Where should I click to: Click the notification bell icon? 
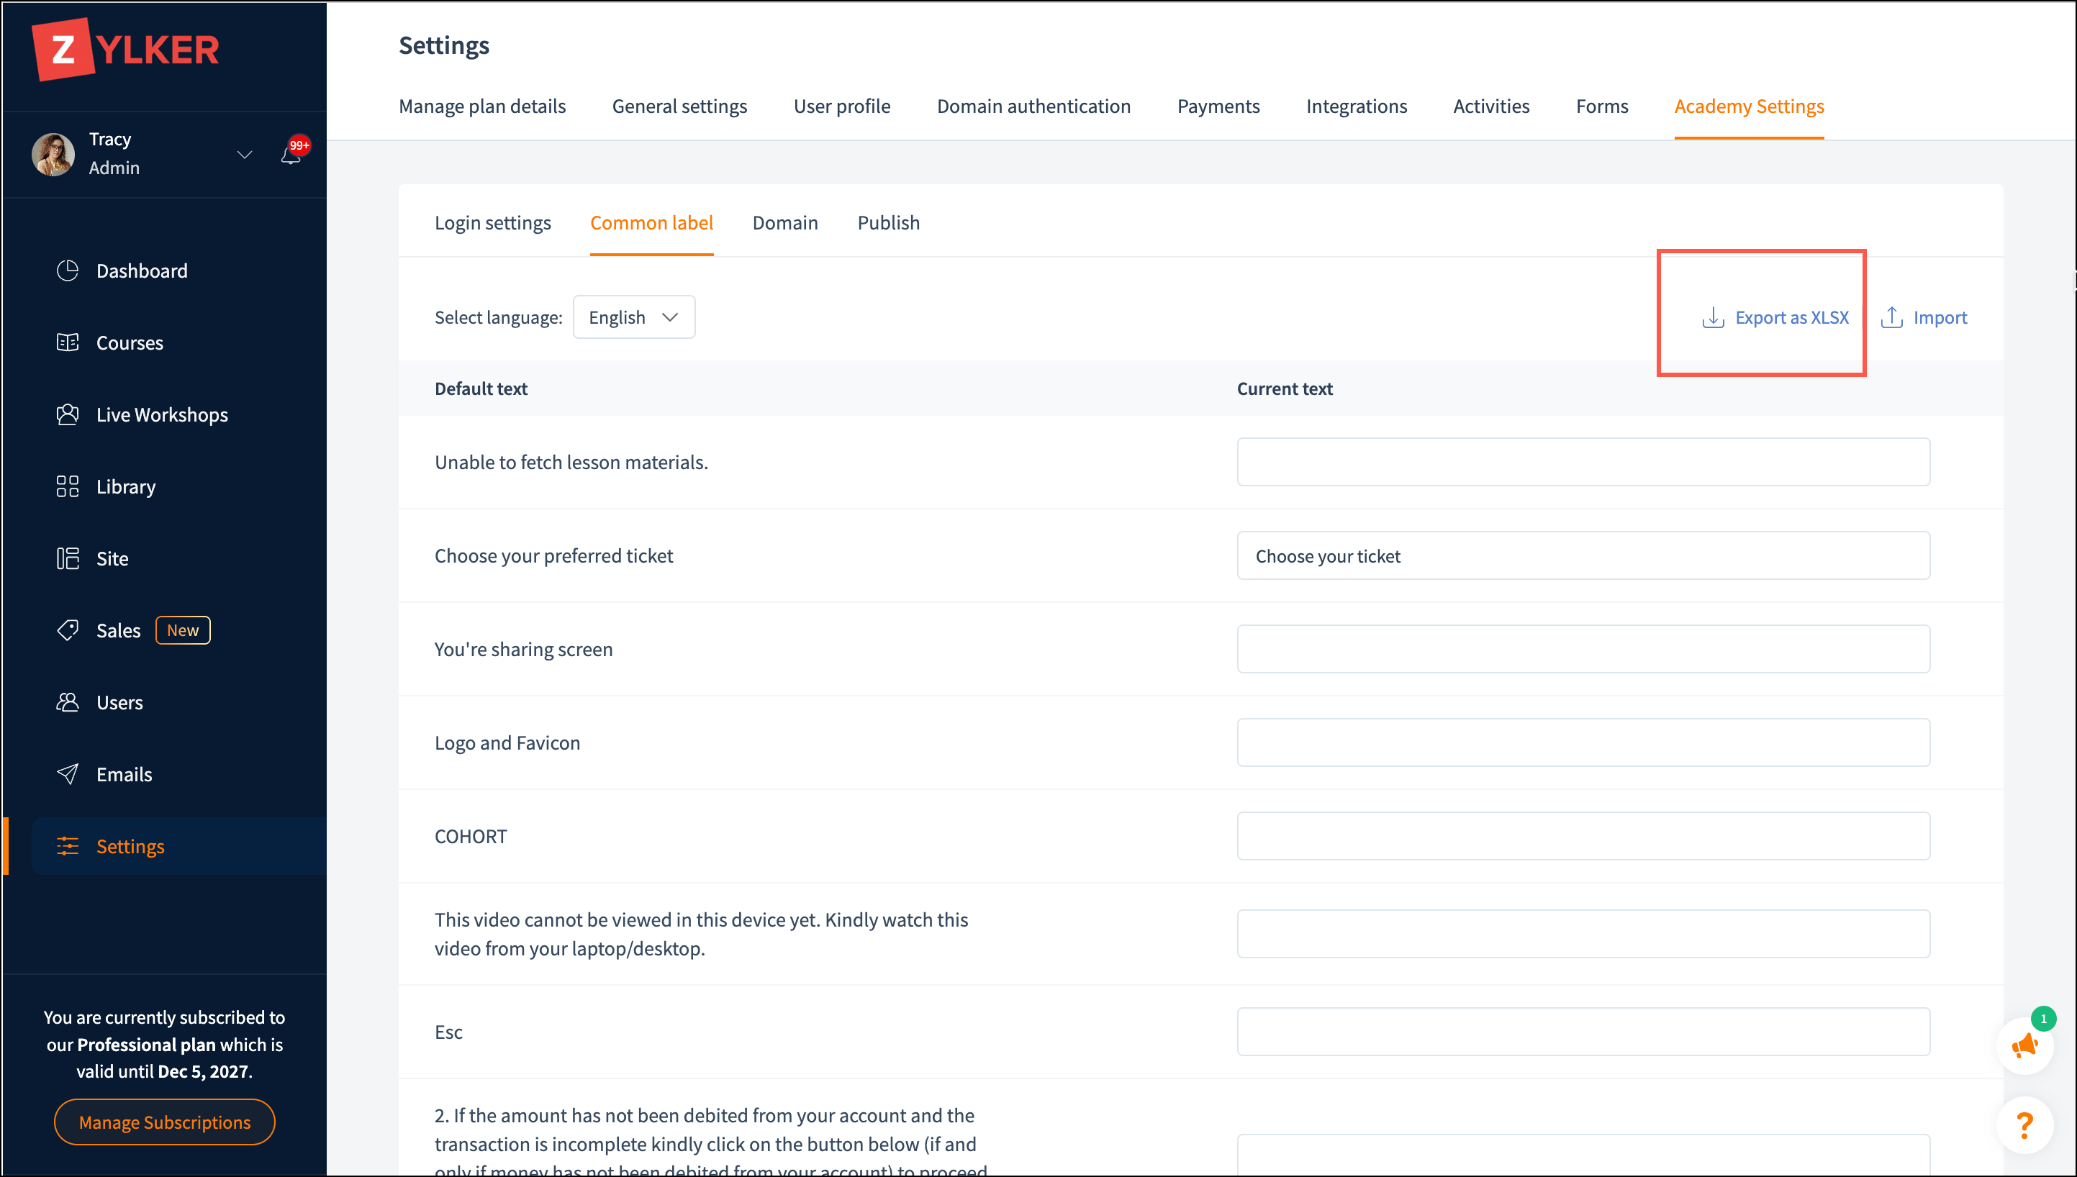[291, 155]
